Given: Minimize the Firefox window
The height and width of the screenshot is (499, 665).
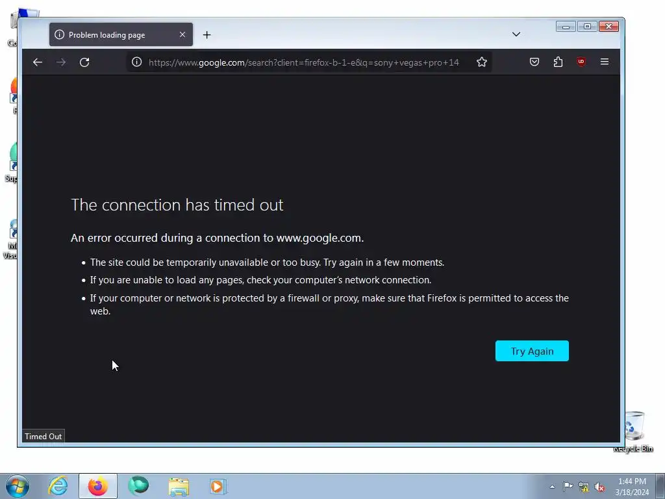Looking at the screenshot, I should 566,27.
